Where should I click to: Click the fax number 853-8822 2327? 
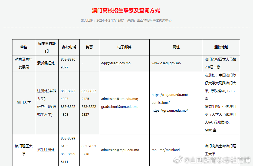[x=89, y=111]
